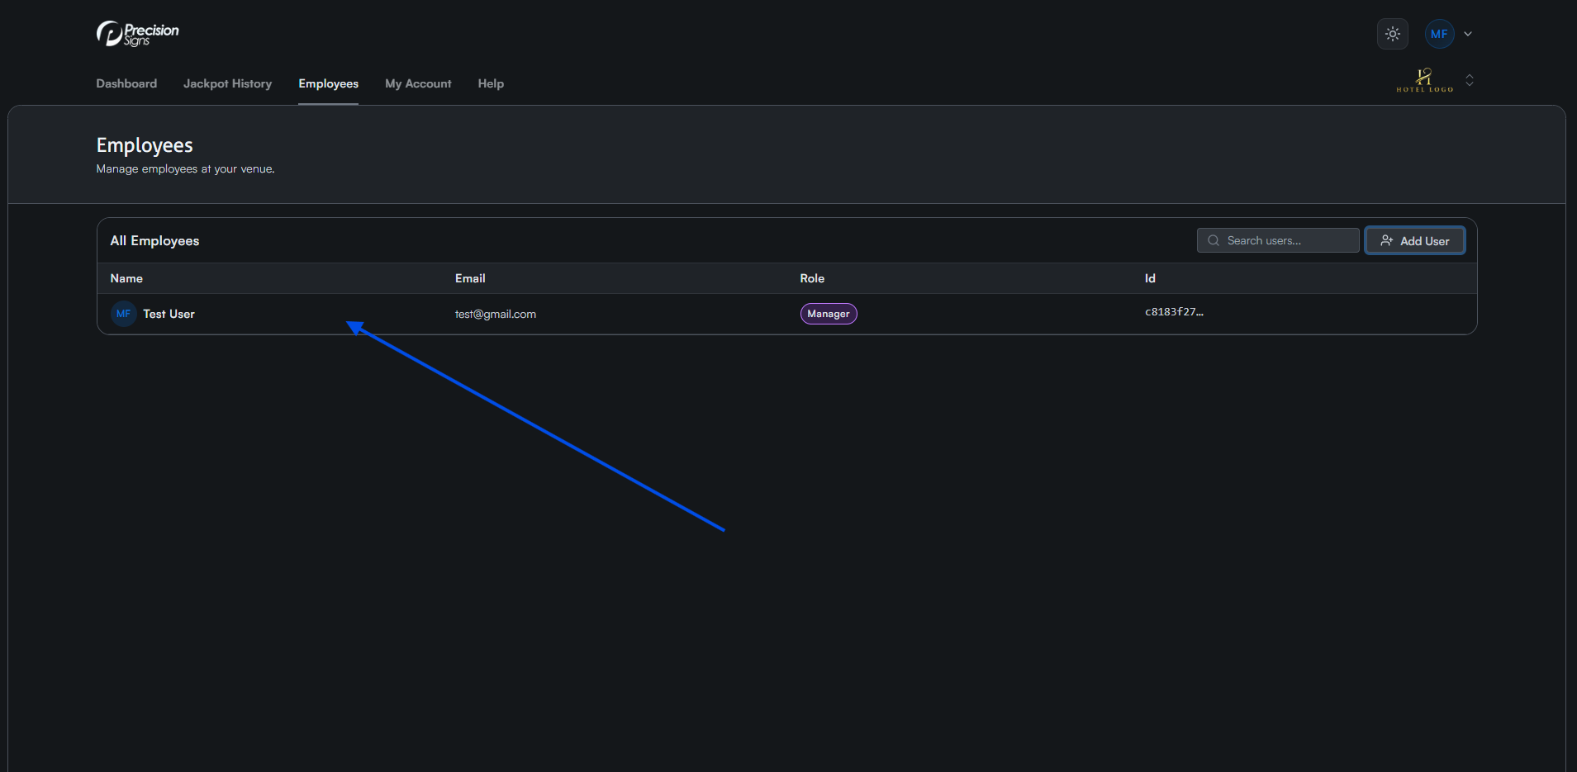
Task: Open the MF profile avatar in header
Action: pos(1438,34)
